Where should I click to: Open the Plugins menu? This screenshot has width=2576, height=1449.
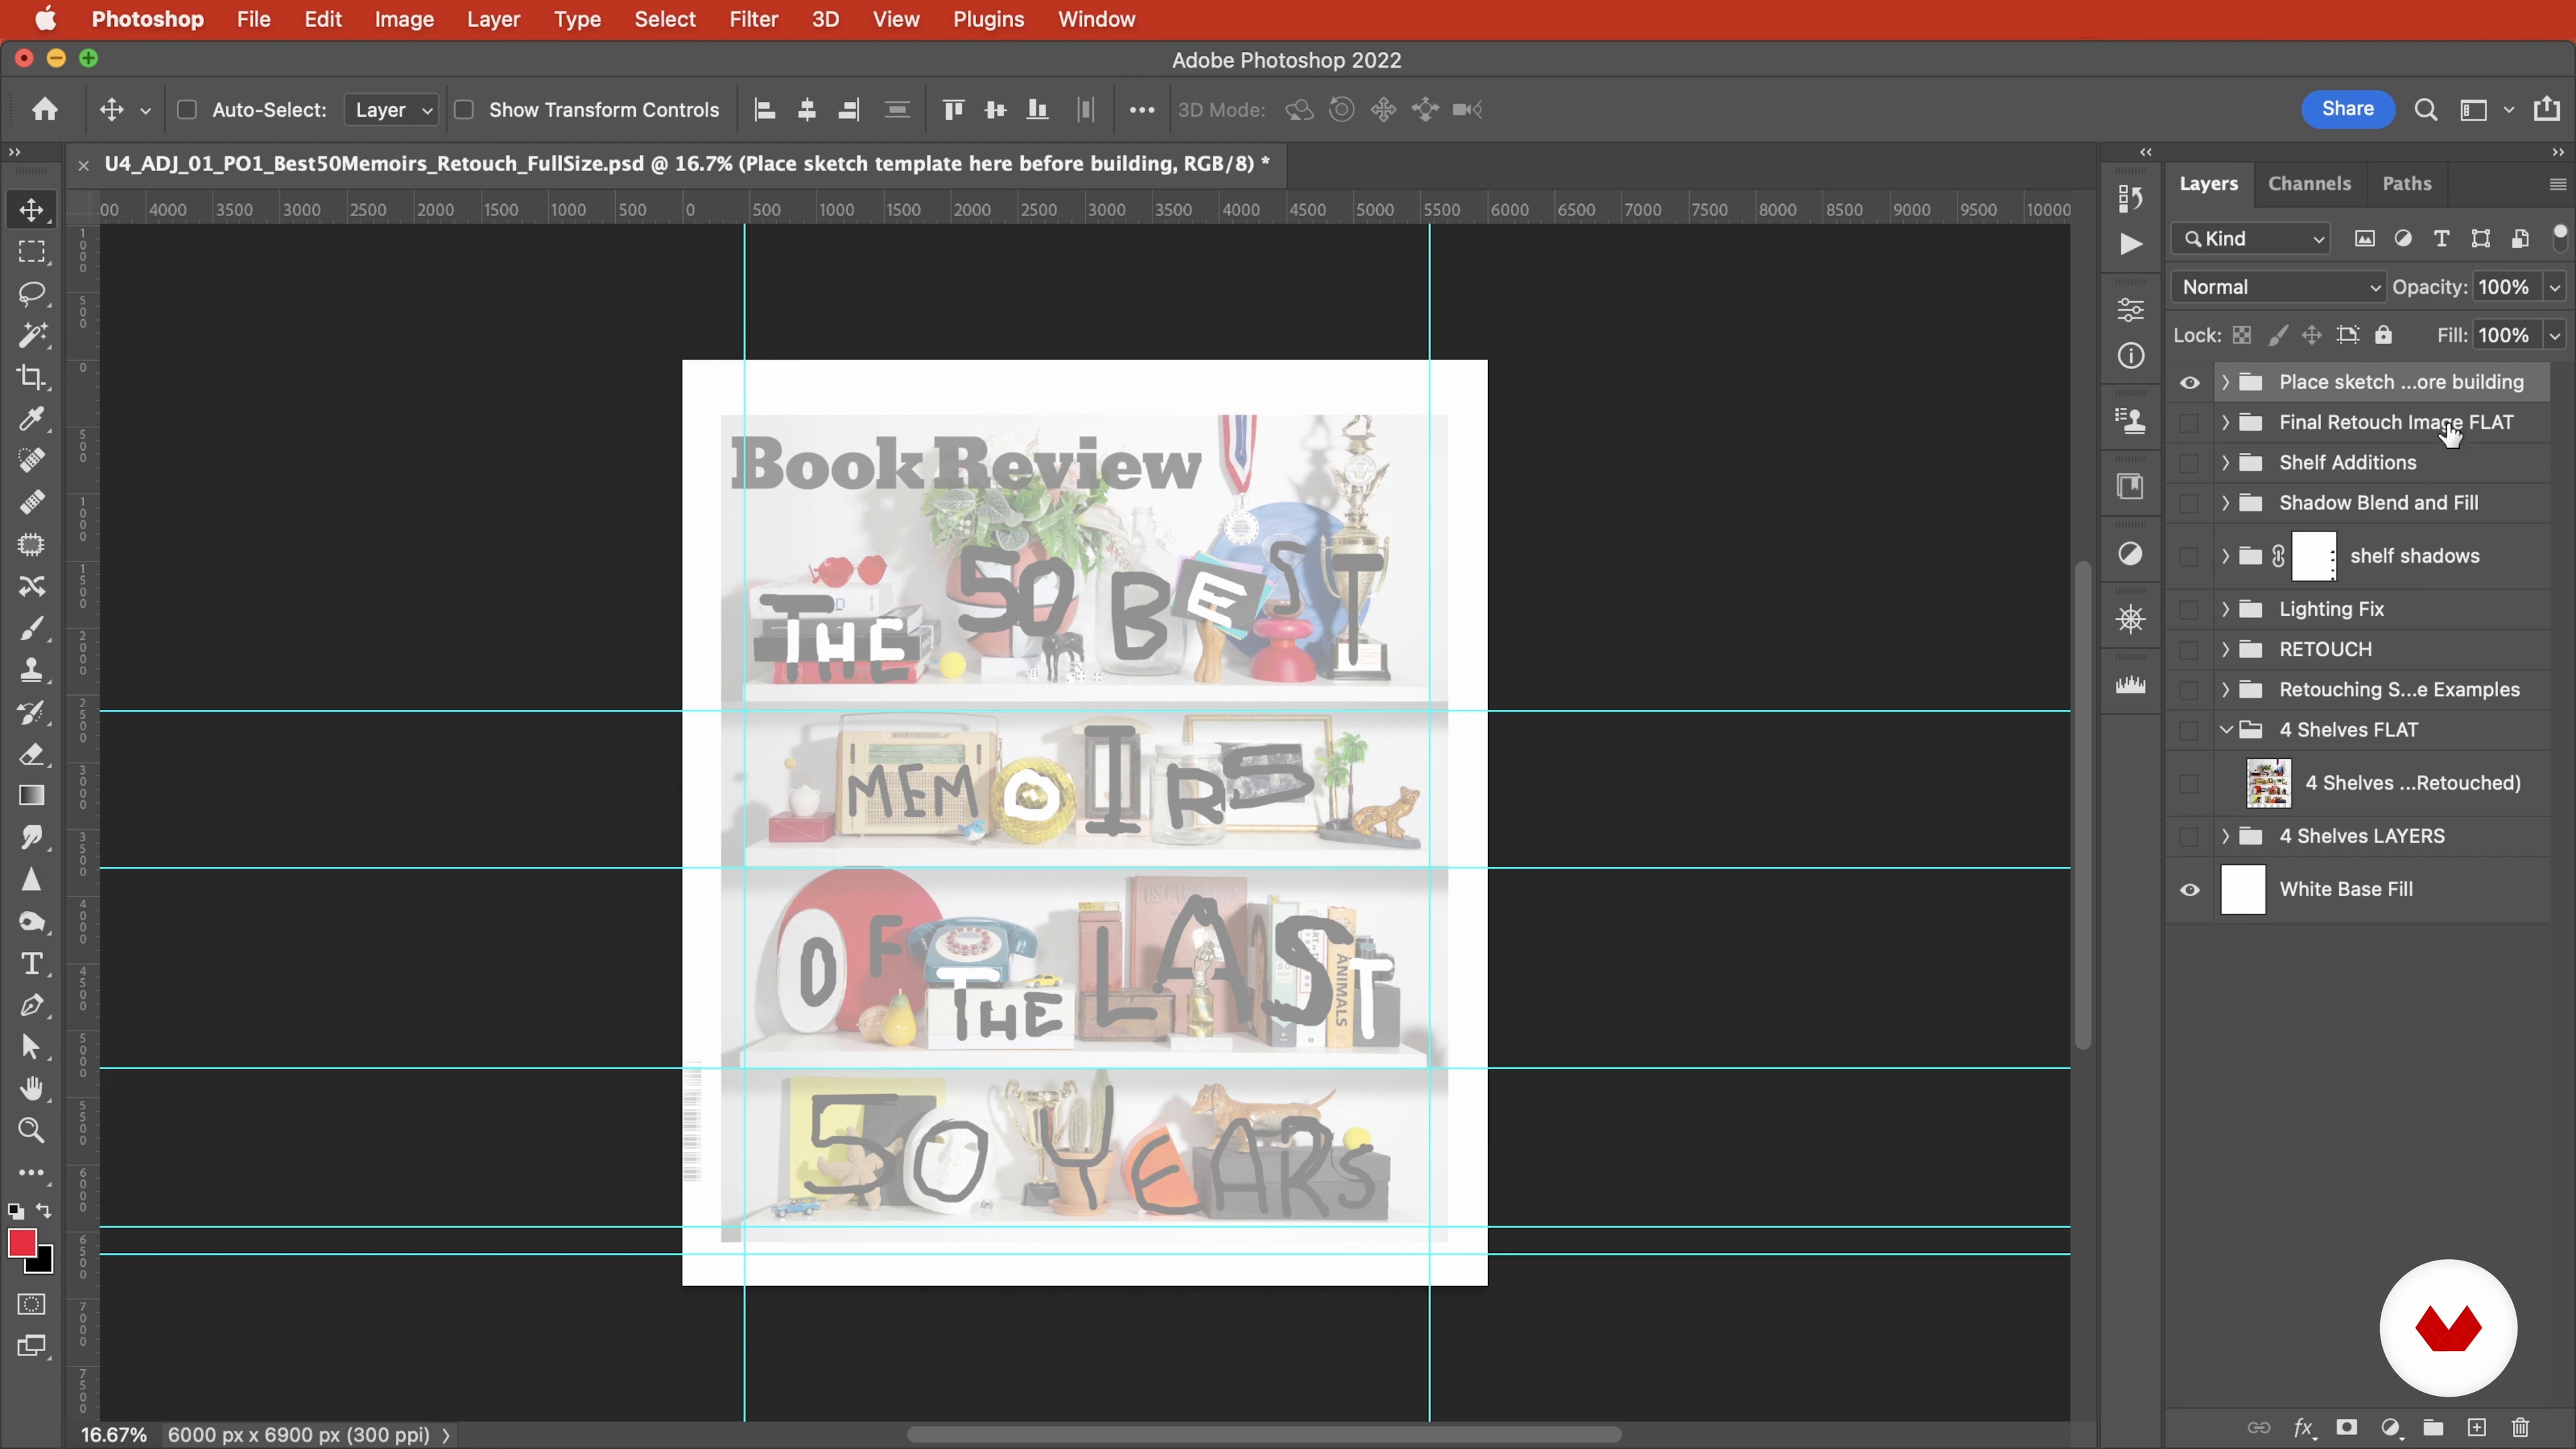click(x=988, y=19)
